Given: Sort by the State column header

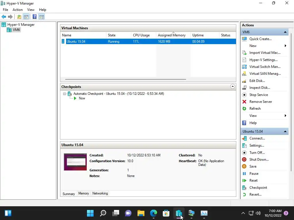Looking at the screenshot, I should click(x=119, y=35).
